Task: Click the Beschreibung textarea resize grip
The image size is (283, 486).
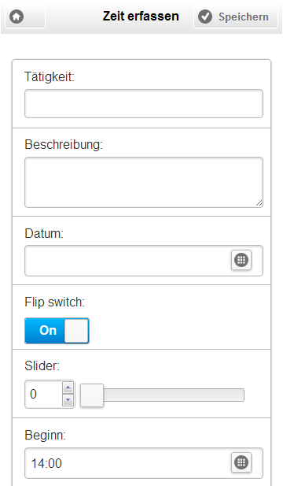Action: pos(259,203)
